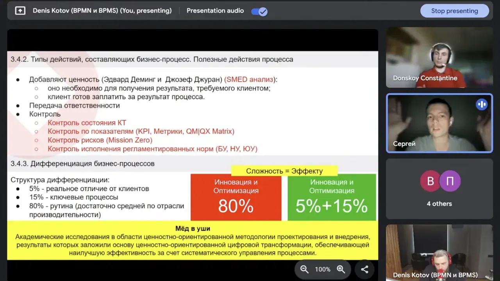The image size is (500, 281).
Task: Select the П participant avatar
Action: (450, 181)
